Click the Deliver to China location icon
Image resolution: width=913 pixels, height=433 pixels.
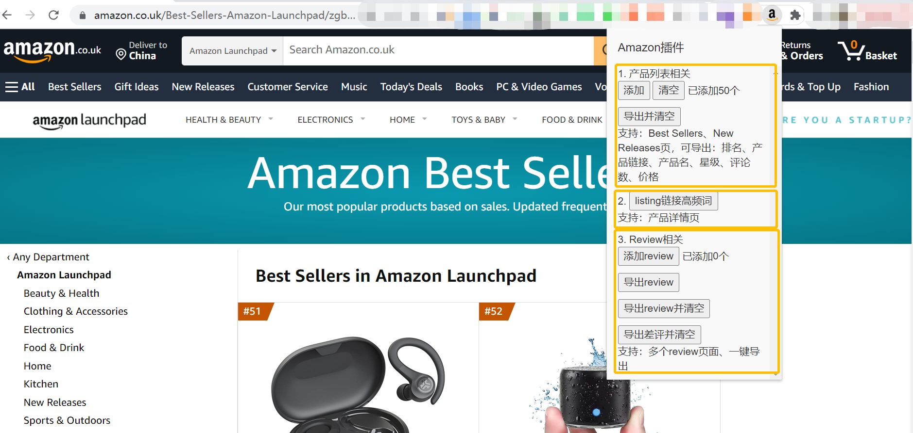[121, 53]
